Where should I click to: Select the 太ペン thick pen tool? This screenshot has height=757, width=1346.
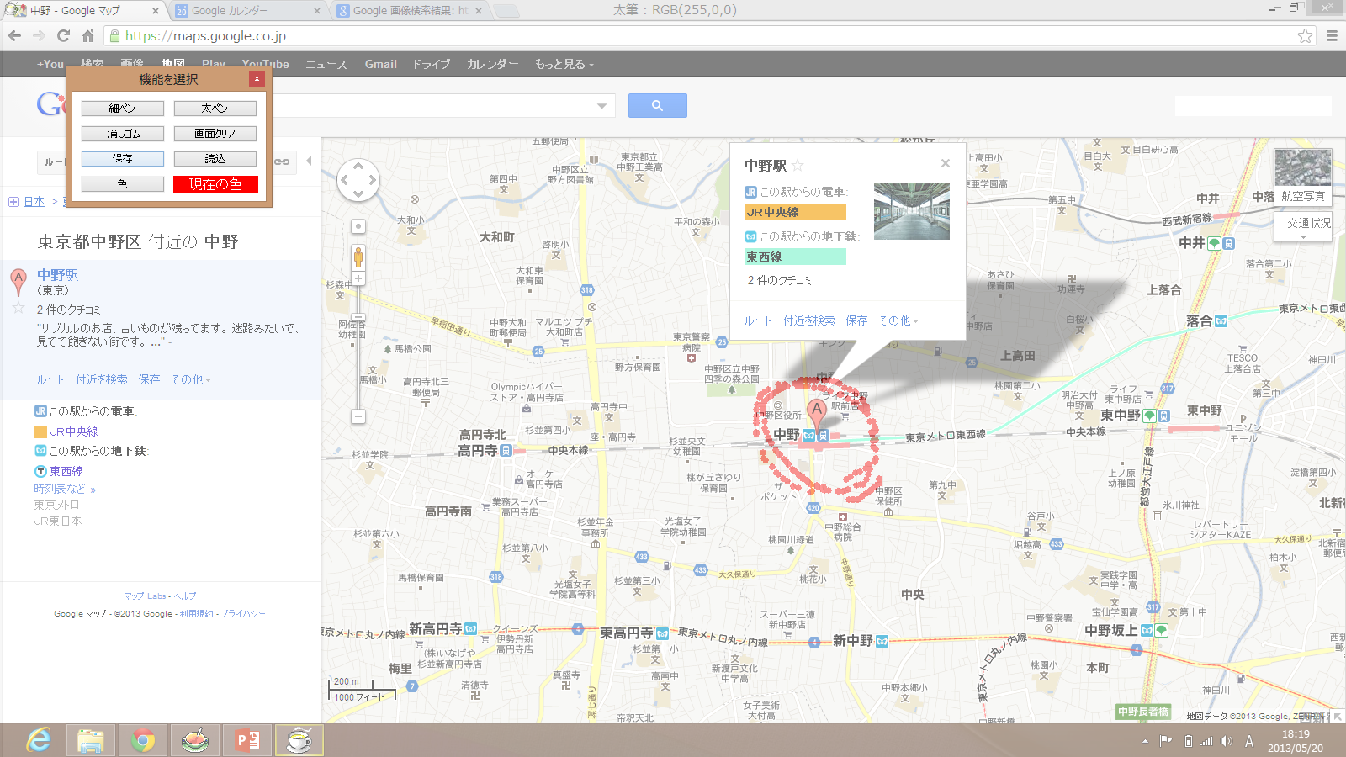(215, 109)
